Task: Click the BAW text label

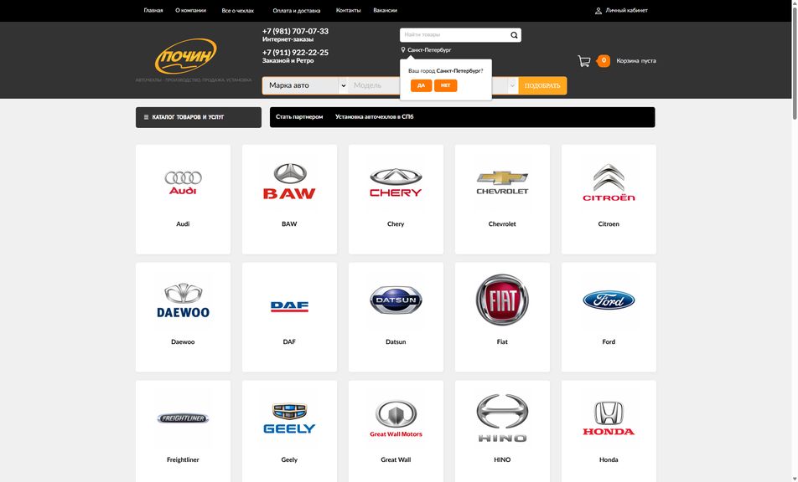Action: tap(289, 224)
